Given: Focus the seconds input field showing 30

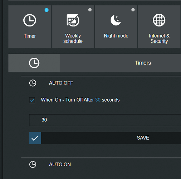Looking at the screenshot, I should 105,120.
